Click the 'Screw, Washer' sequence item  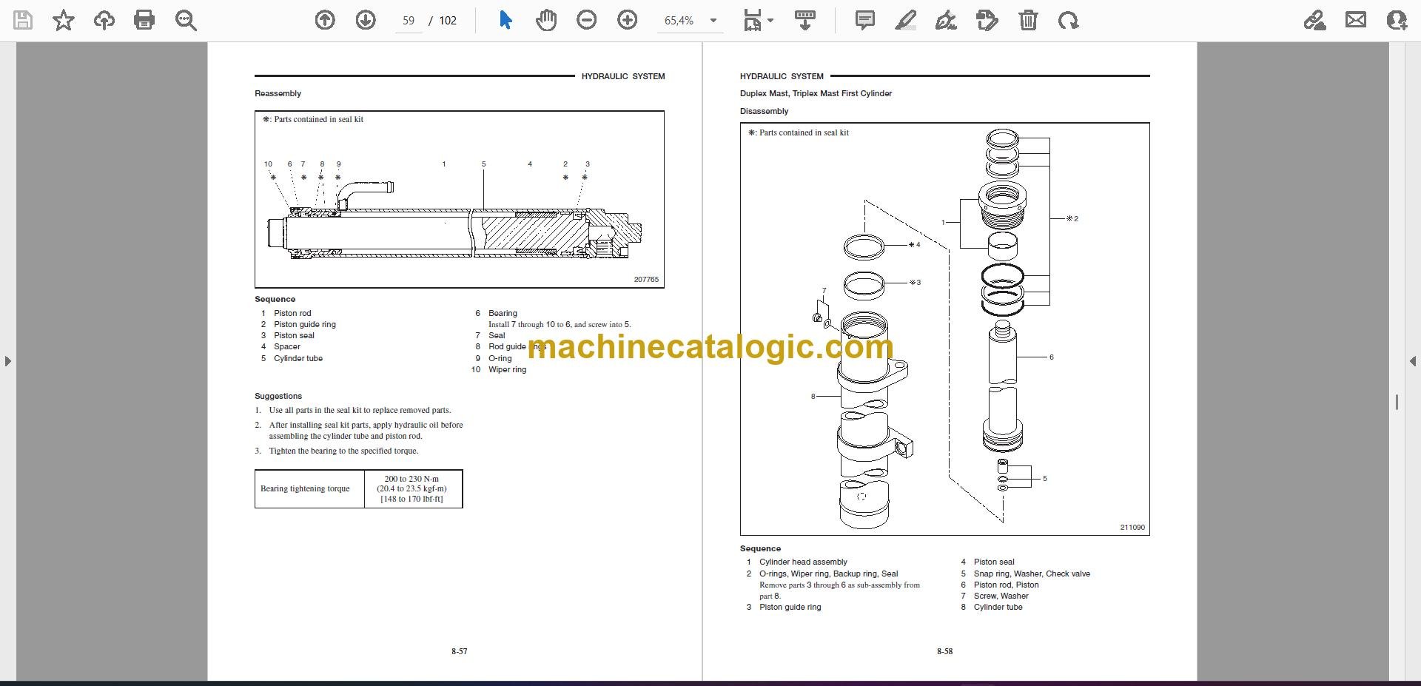pos(1001,596)
